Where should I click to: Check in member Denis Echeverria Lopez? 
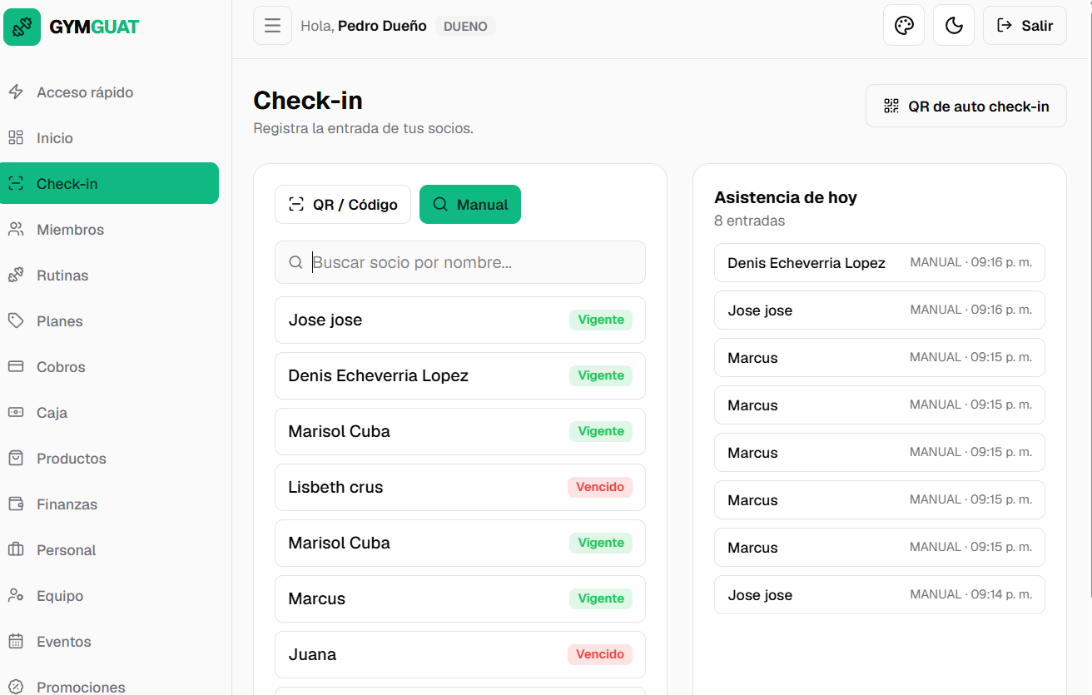[x=460, y=375]
